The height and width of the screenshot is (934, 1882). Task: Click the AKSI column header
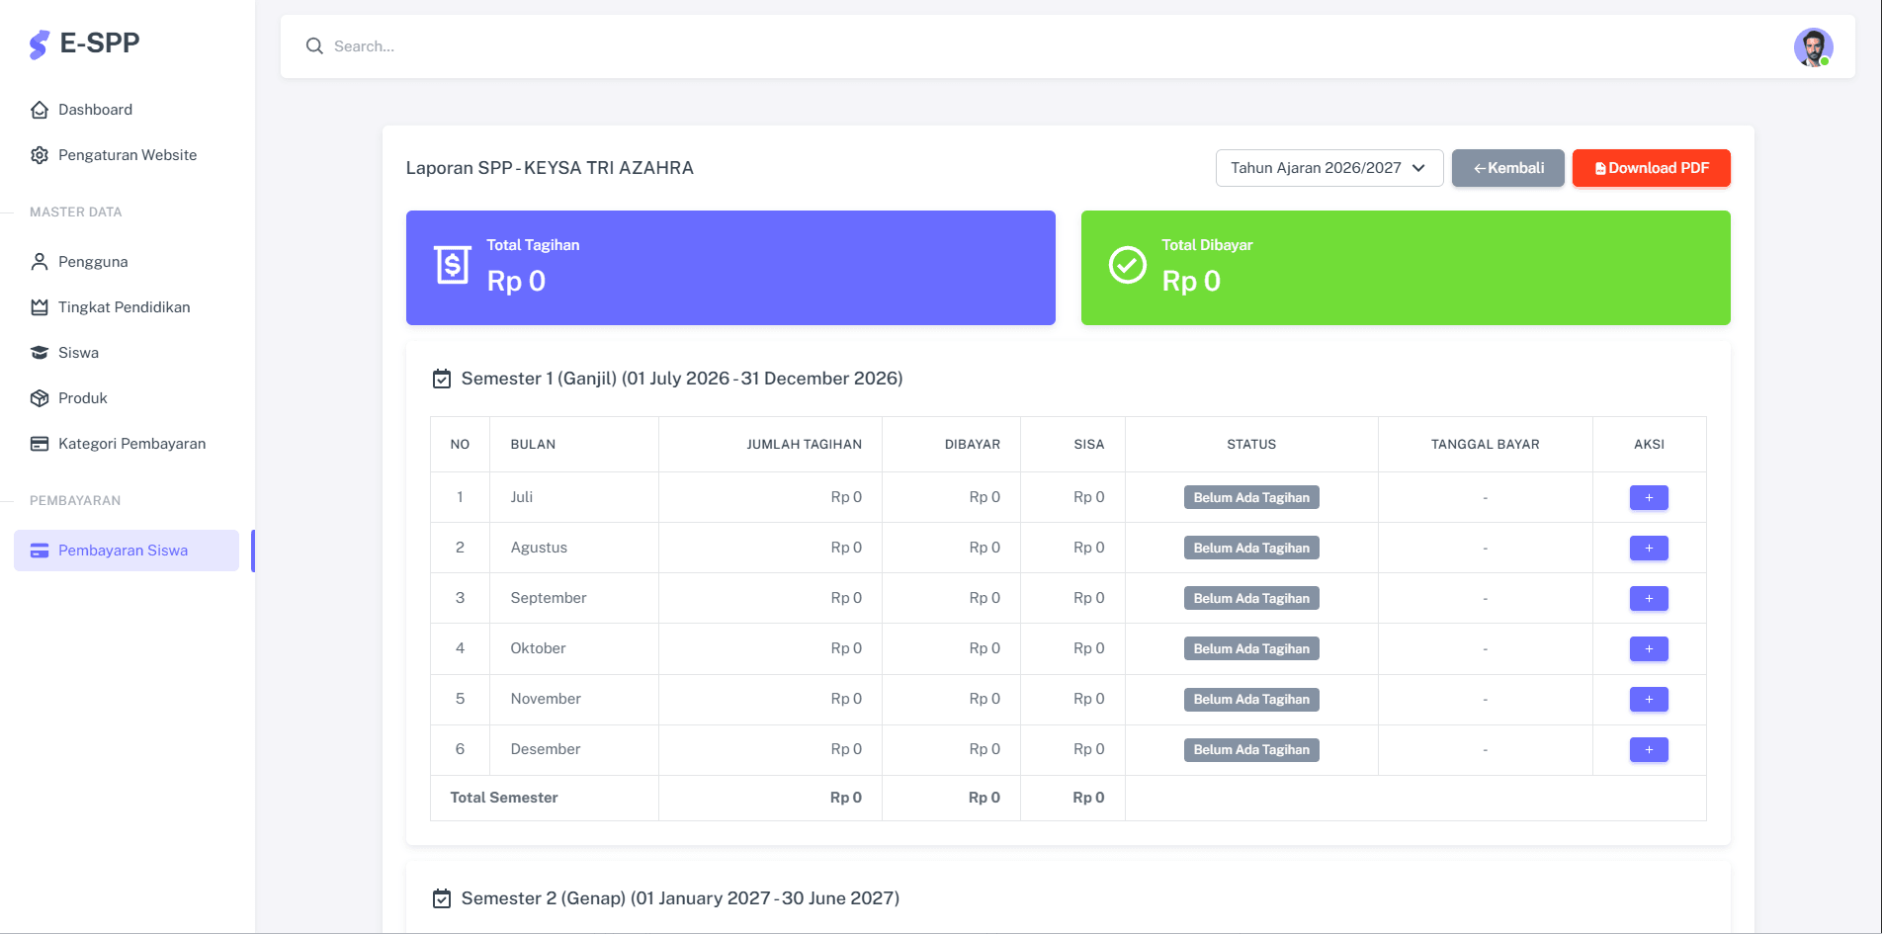coord(1649,445)
